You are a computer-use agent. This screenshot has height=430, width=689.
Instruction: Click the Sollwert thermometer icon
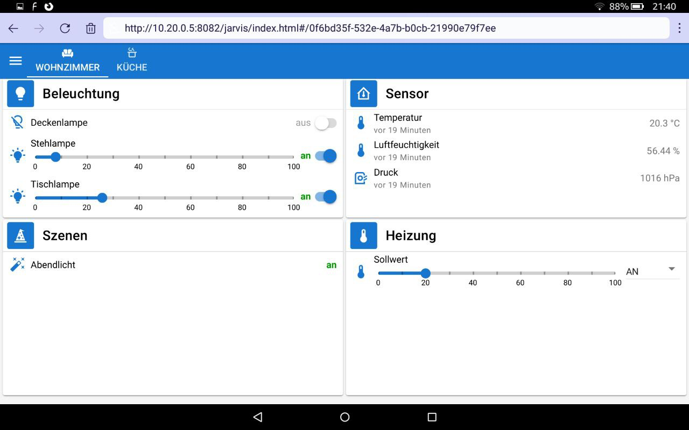click(361, 272)
